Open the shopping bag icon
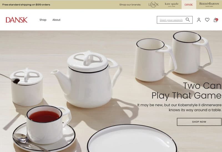The height and width of the screenshot is (152, 222). point(216,20)
